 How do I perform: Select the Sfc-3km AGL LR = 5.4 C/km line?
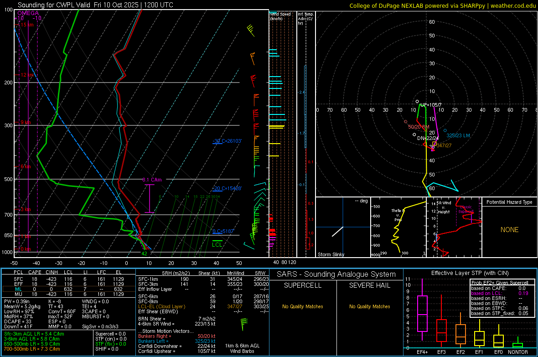click(x=34, y=334)
